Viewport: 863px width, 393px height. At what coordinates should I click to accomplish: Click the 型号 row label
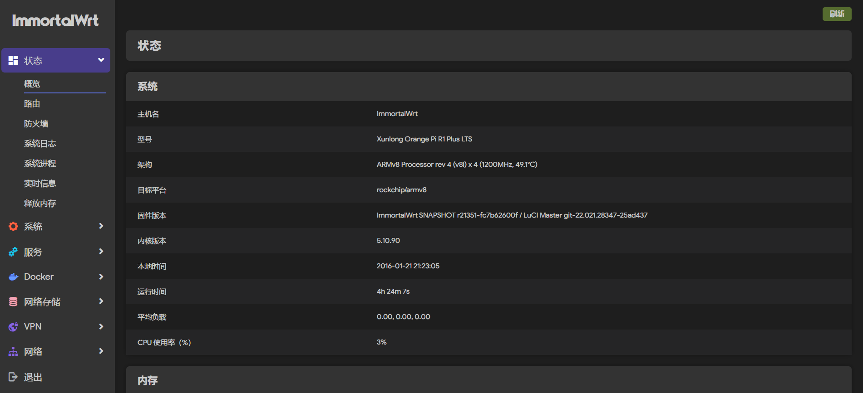click(145, 140)
